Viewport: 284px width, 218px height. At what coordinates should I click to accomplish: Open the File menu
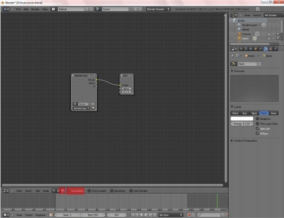pyautogui.click(x=18, y=9)
